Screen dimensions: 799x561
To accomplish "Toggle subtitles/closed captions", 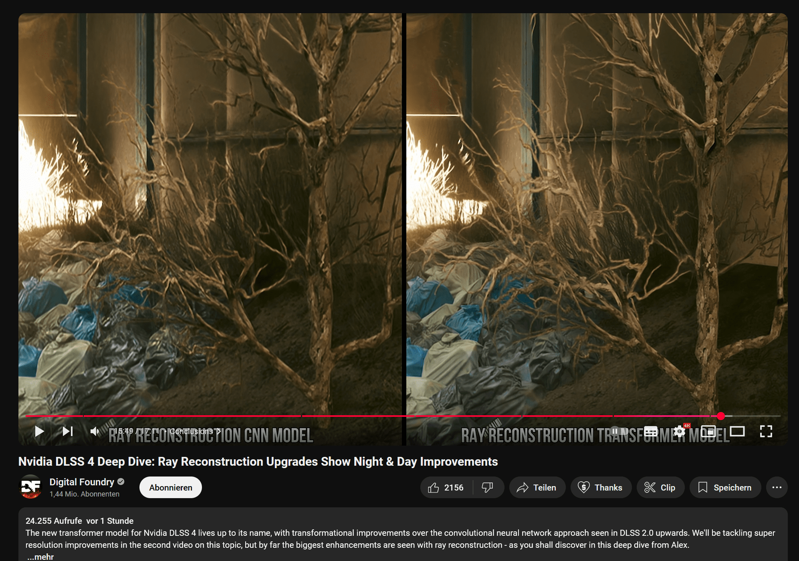I will pos(651,431).
